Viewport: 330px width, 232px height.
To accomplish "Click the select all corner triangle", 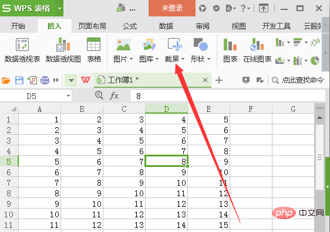I will tap(14, 109).
